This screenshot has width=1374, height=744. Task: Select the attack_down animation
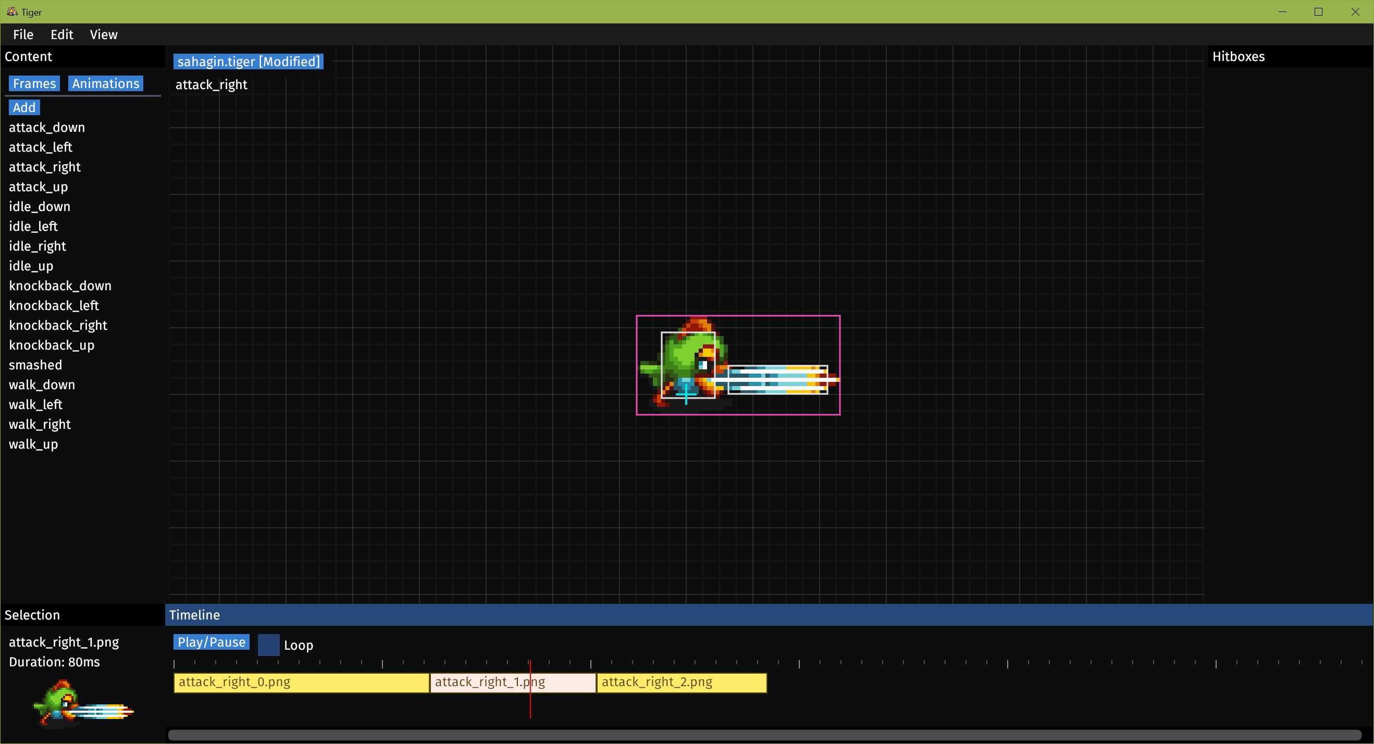click(47, 128)
